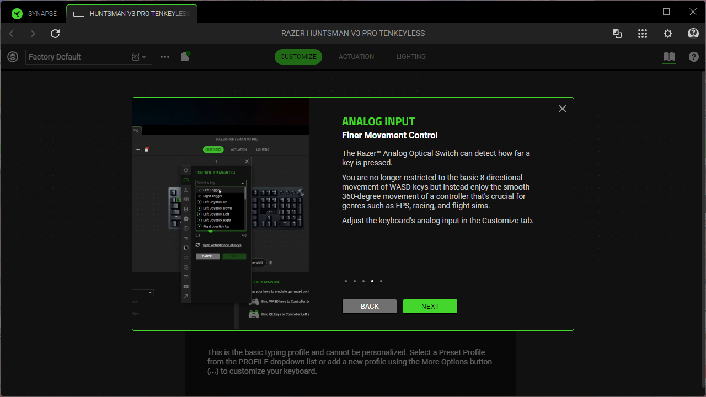Go forward with the forward arrow
This screenshot has height=397, width=706.
[33, 34]
